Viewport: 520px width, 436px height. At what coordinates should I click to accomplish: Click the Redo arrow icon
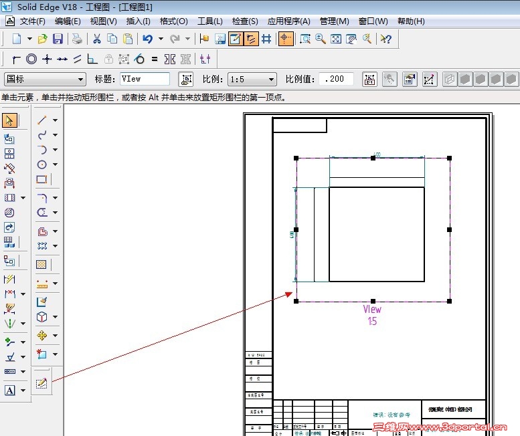[175, 39]
